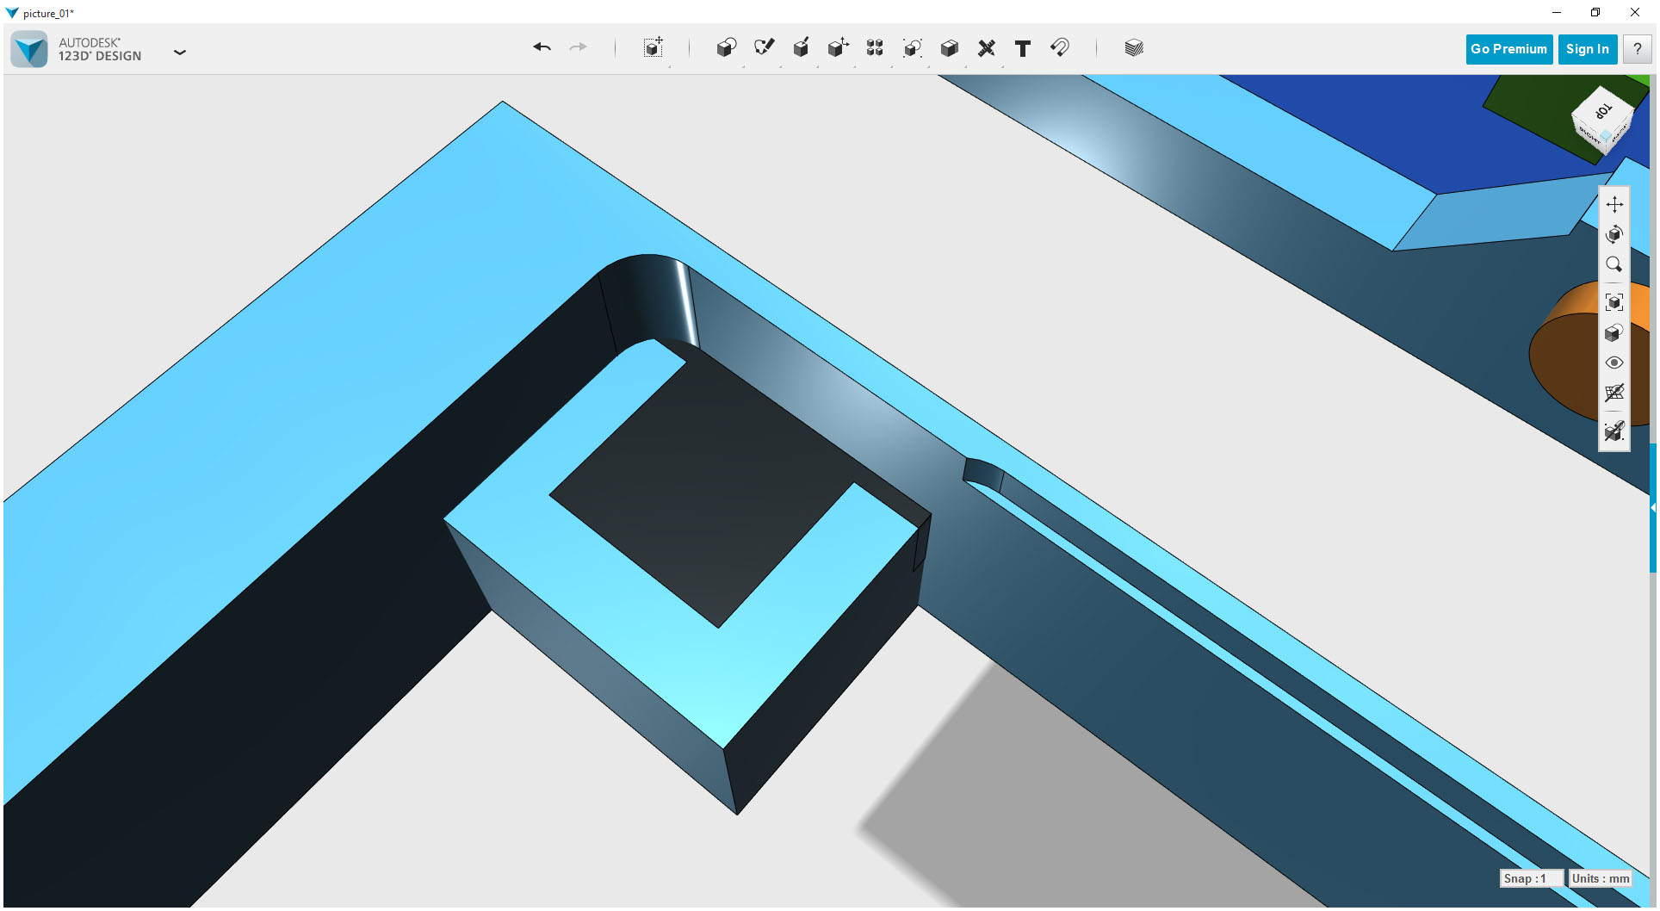Open the Measure tool
The width and height of the screenshot is (1660, 911).
pyautogui.click(x=986, y=48)
